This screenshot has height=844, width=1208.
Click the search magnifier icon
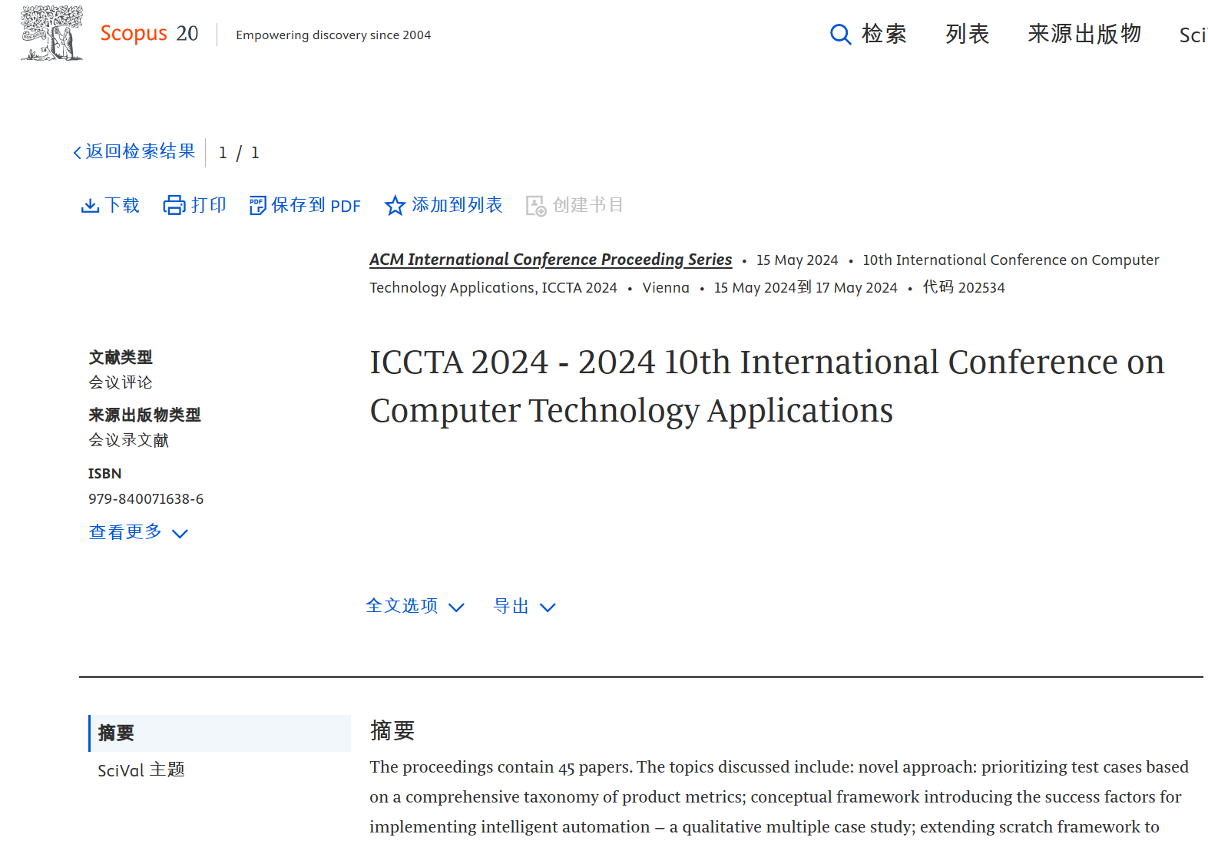click(840, 35)
